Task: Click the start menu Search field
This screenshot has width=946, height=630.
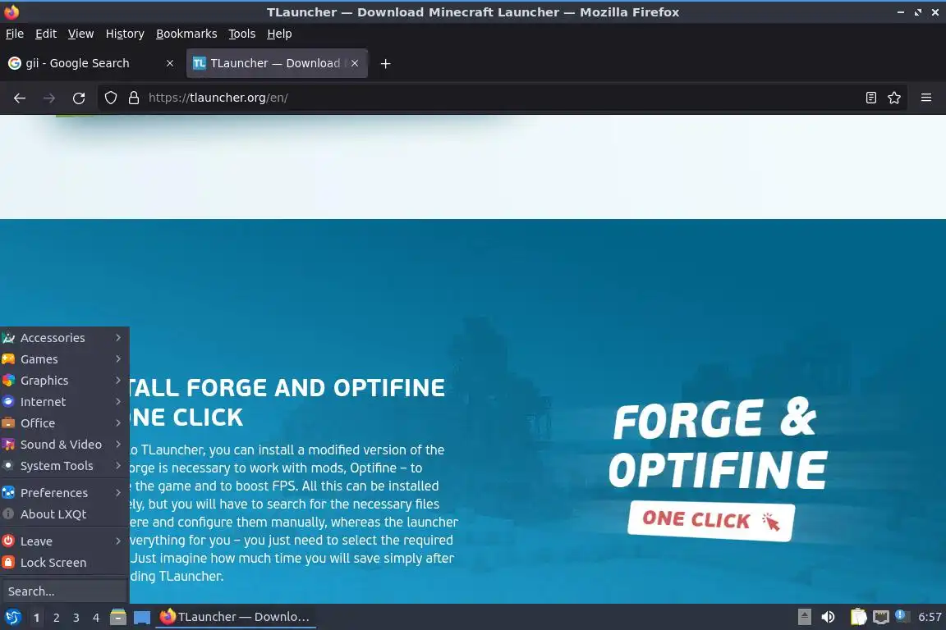Action: coord(64,591)
